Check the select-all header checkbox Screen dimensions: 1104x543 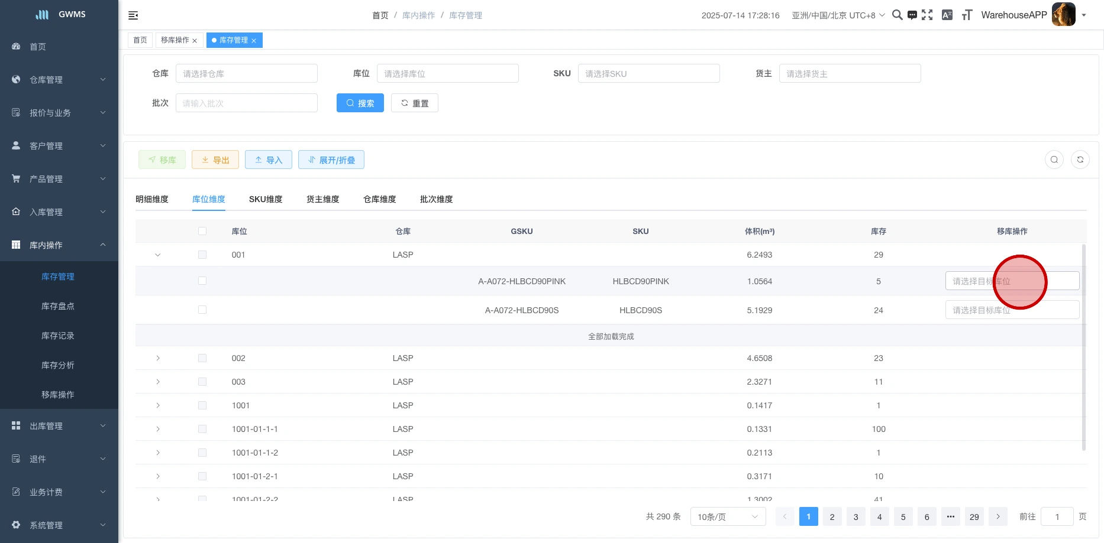(202, 232)
